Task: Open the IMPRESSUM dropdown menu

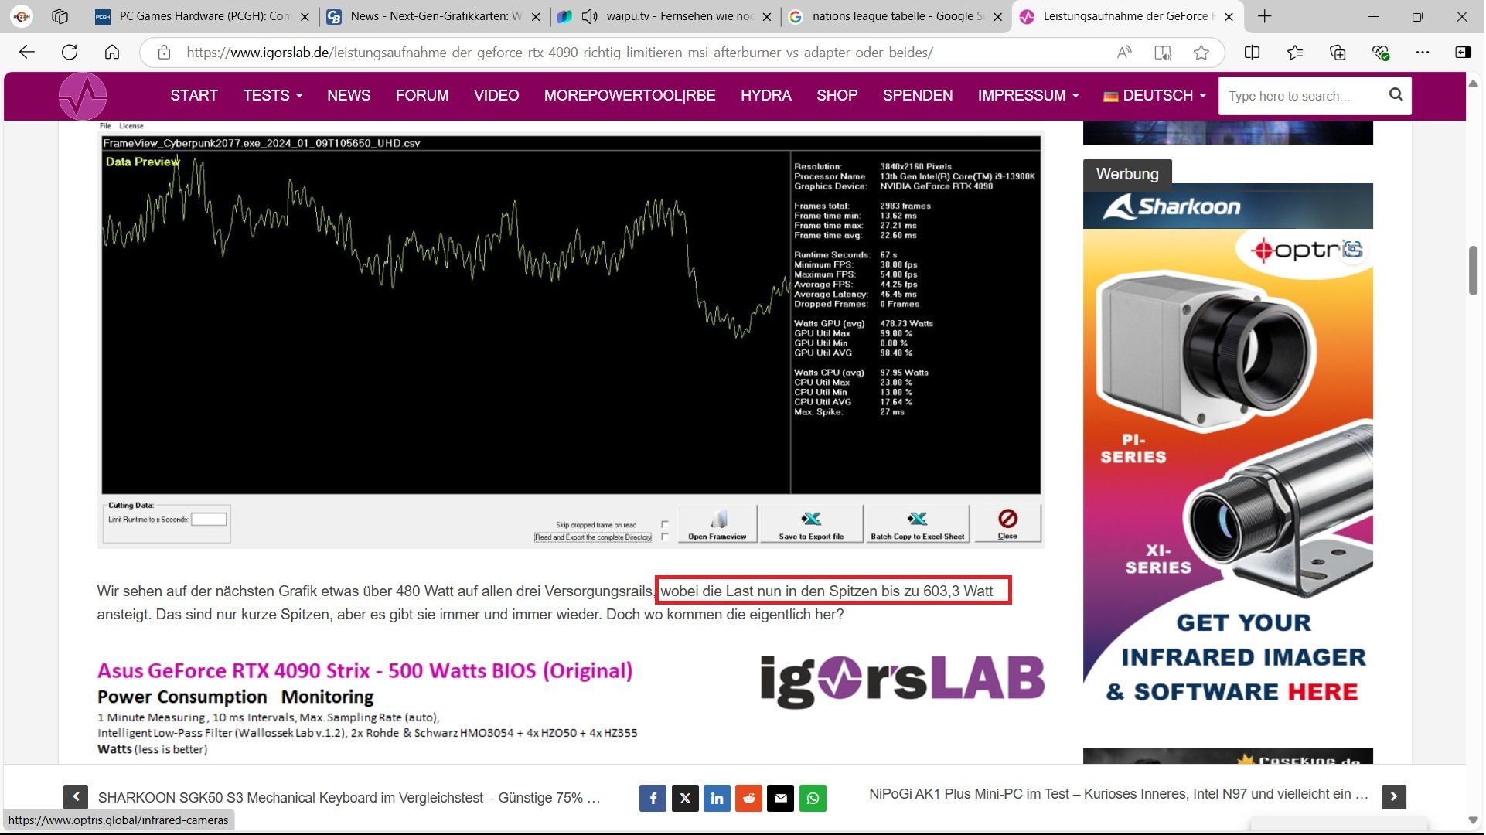Action: (x=1028, y=96)
